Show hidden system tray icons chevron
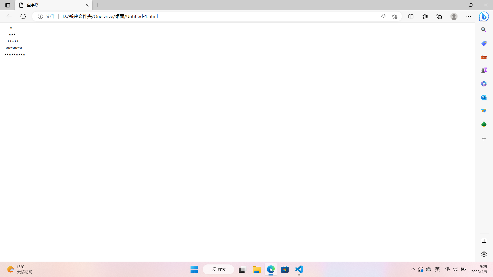Image resolution: width=493 pixels, height=277 pixels. pyautogui.click(x=413, y=269)
